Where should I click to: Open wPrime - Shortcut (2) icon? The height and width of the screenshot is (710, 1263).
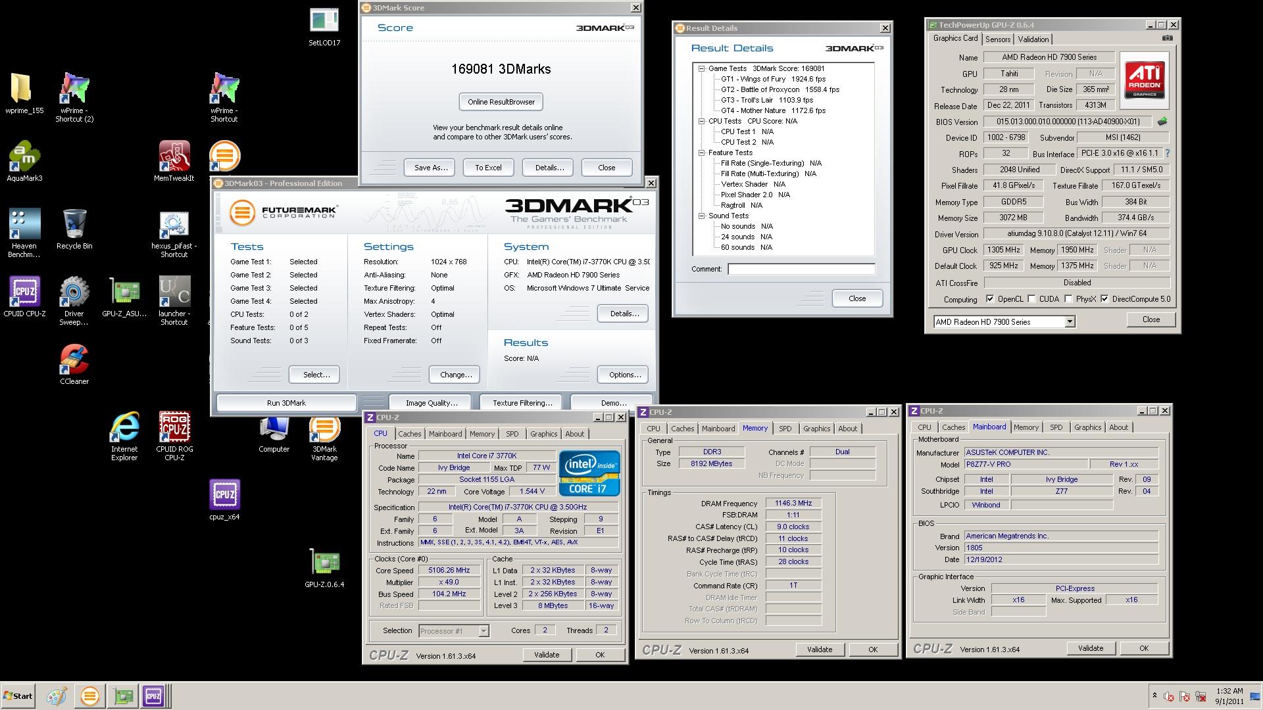74,97
